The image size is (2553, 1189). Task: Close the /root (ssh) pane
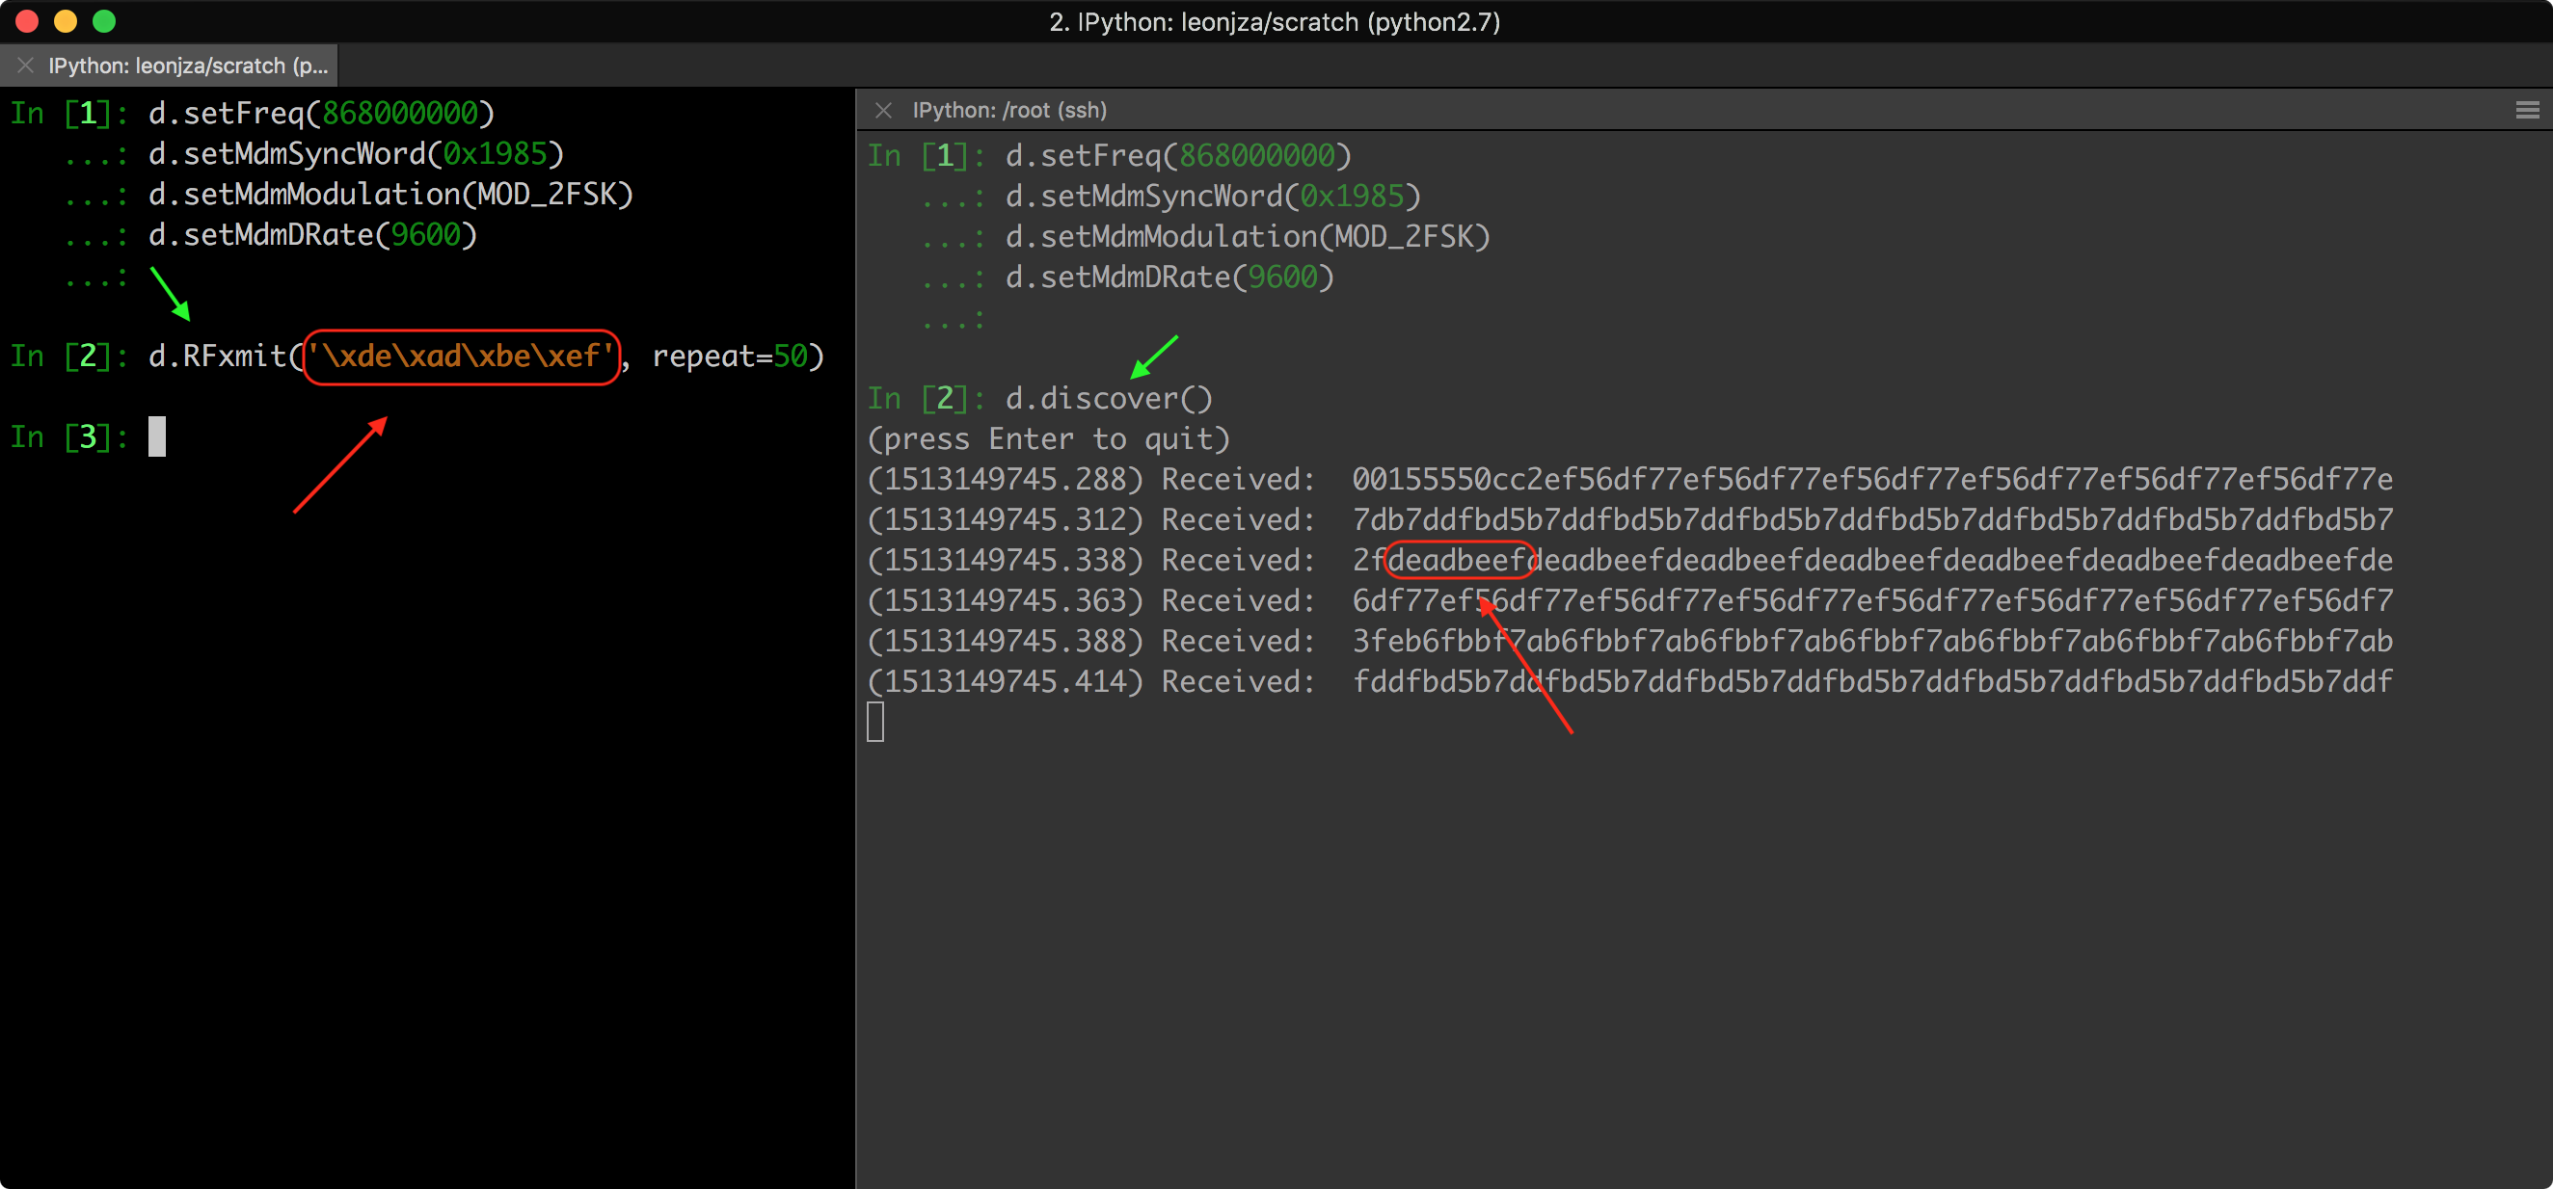coord(883,110)
